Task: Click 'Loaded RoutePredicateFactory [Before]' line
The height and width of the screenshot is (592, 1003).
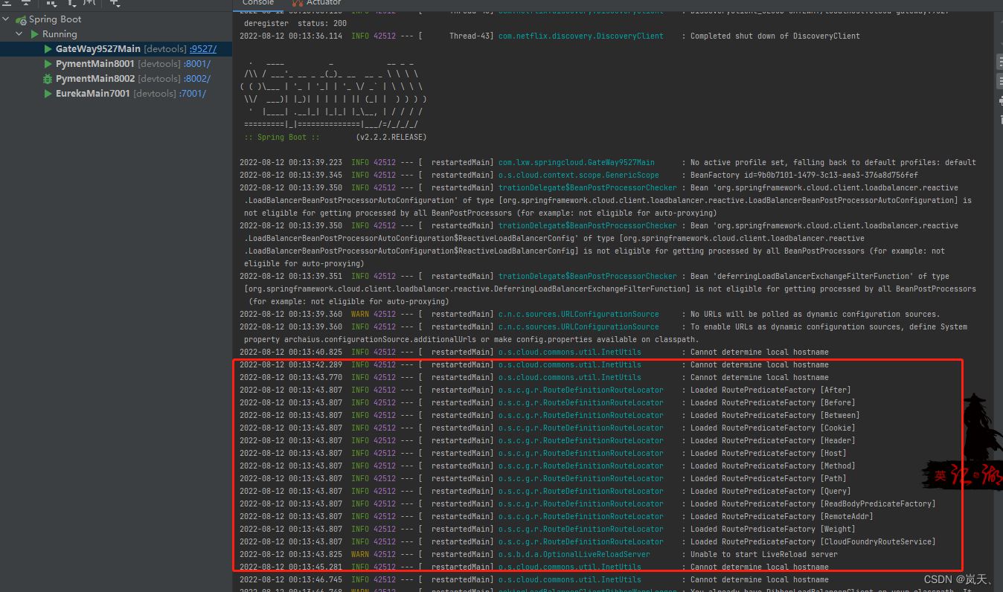Action: [773, 402]
